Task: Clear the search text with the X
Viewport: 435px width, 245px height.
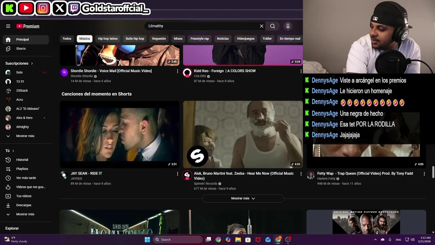Action: click(x=262, y=26)
